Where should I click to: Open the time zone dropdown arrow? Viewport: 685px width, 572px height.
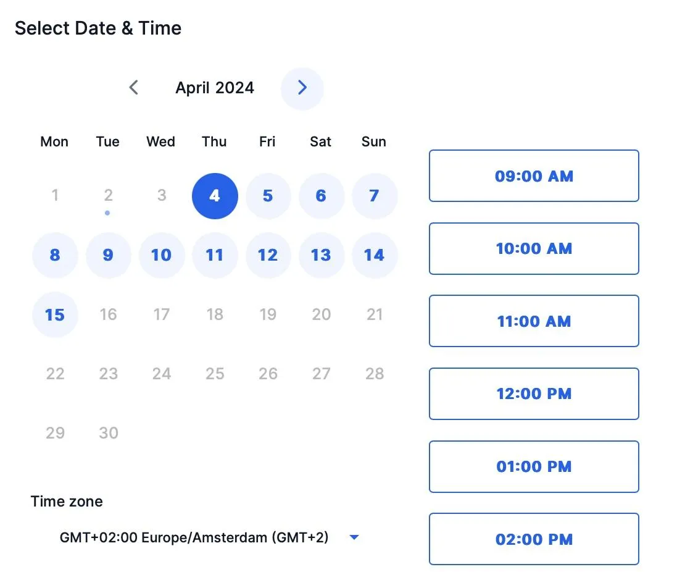click(x=354, y=537)
